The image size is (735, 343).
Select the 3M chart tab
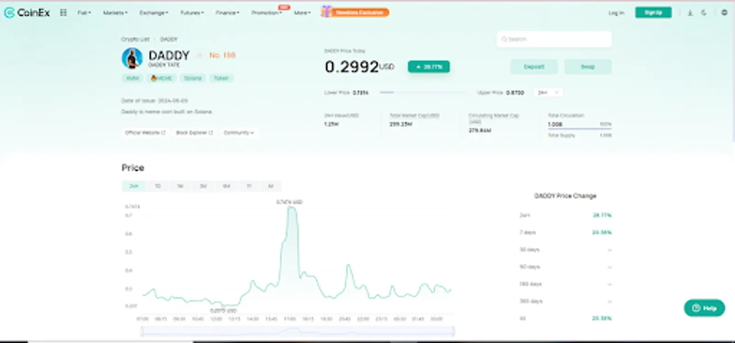click(203, 186)
